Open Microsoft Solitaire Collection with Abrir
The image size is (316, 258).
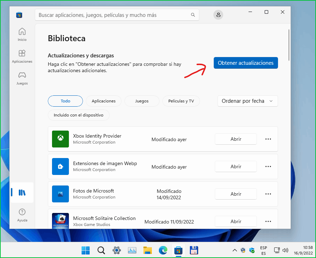point(236,221)
